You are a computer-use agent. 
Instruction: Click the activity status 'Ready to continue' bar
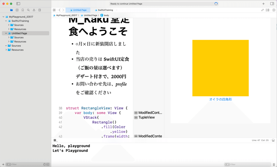pos(164,4)
